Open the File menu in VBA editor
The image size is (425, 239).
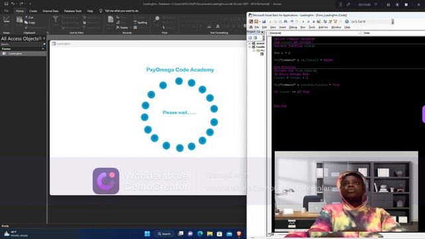256,27
